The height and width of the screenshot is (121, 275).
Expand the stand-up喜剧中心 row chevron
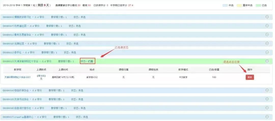267,117
